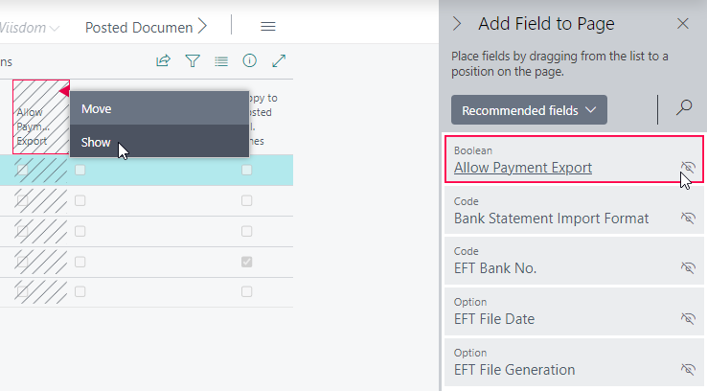Toggle hidden eye on Bank Statement Import Format
This screenshot has height=391, width=707.
click(x=688, y=218)
